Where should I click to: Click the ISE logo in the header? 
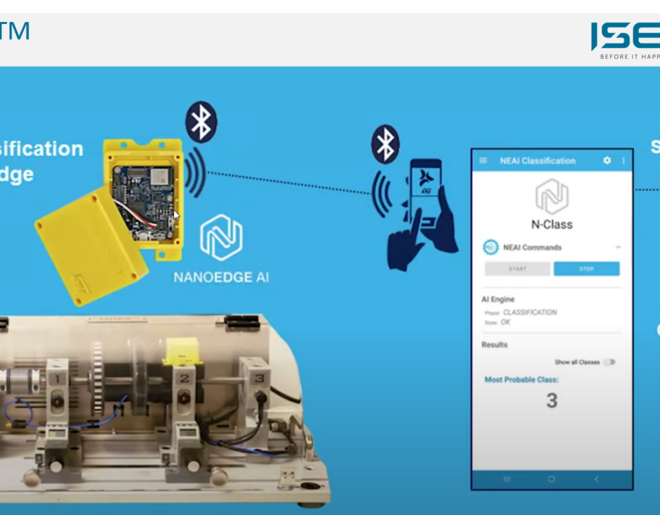[626, 36]
